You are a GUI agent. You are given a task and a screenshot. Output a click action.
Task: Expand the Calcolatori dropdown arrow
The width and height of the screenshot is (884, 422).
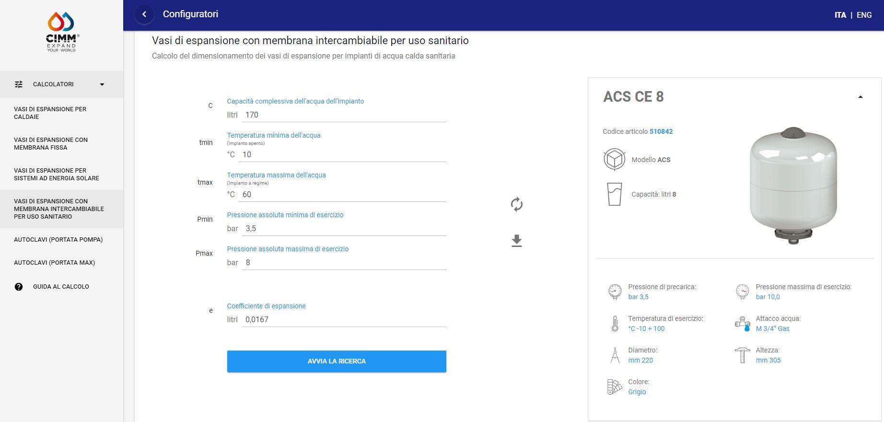[x=102, y=84]
